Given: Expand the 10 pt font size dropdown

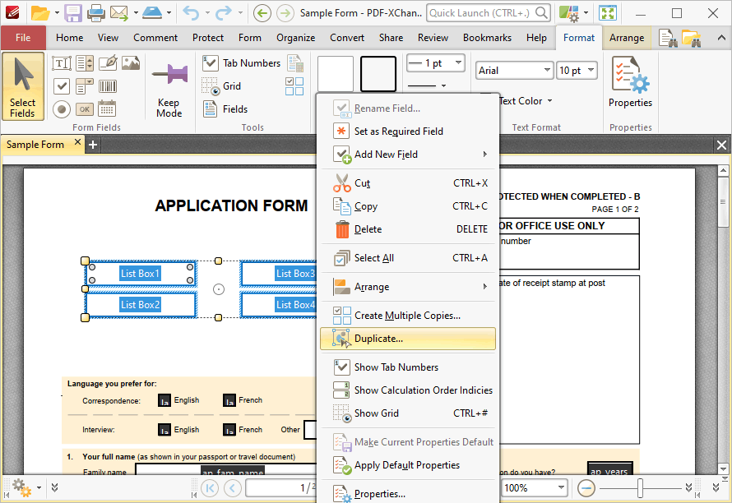Looking at the screenshot, I should click(577, 71).
